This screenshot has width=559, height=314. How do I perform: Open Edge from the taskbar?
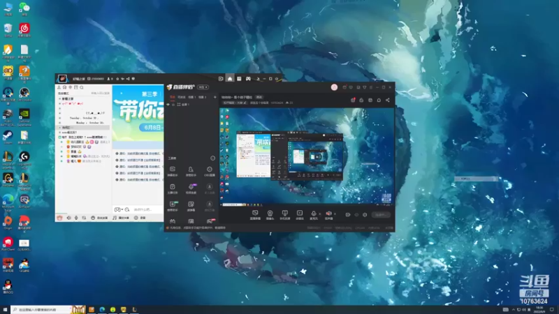coord(102,310)
